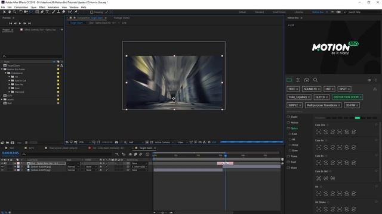Take a snapshot with camera icon
The height and width of the screenshot is (214, 382).
pyautogui.click(x=116, y=142)
